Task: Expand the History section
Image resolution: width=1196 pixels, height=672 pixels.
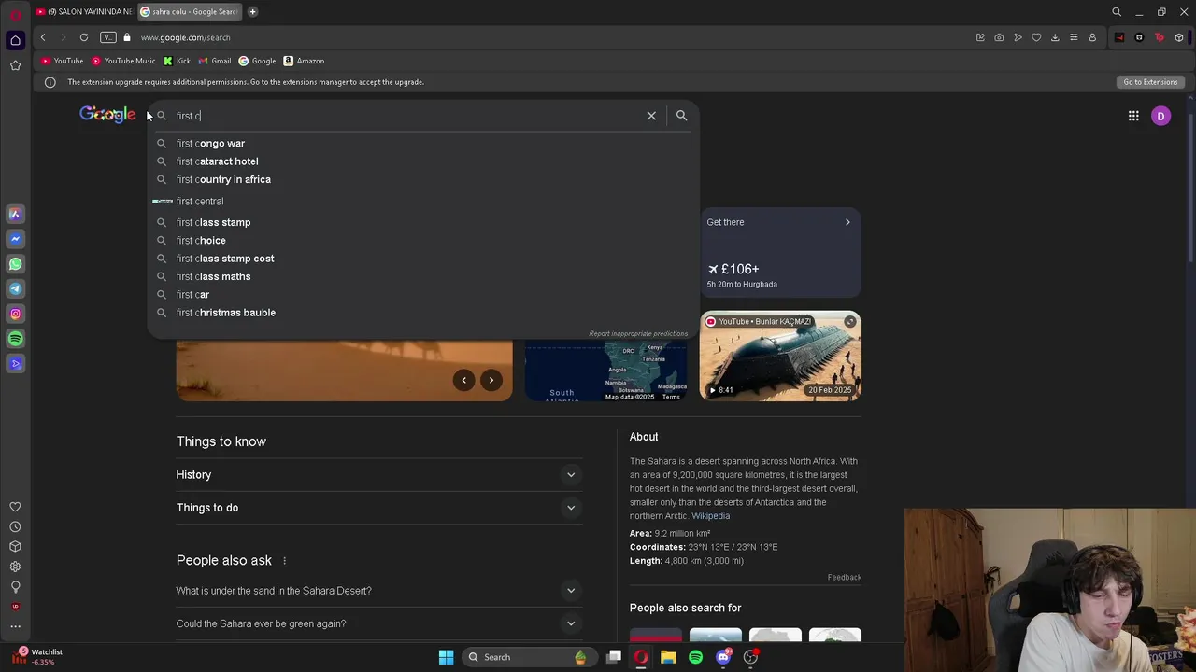Action: 378,475
